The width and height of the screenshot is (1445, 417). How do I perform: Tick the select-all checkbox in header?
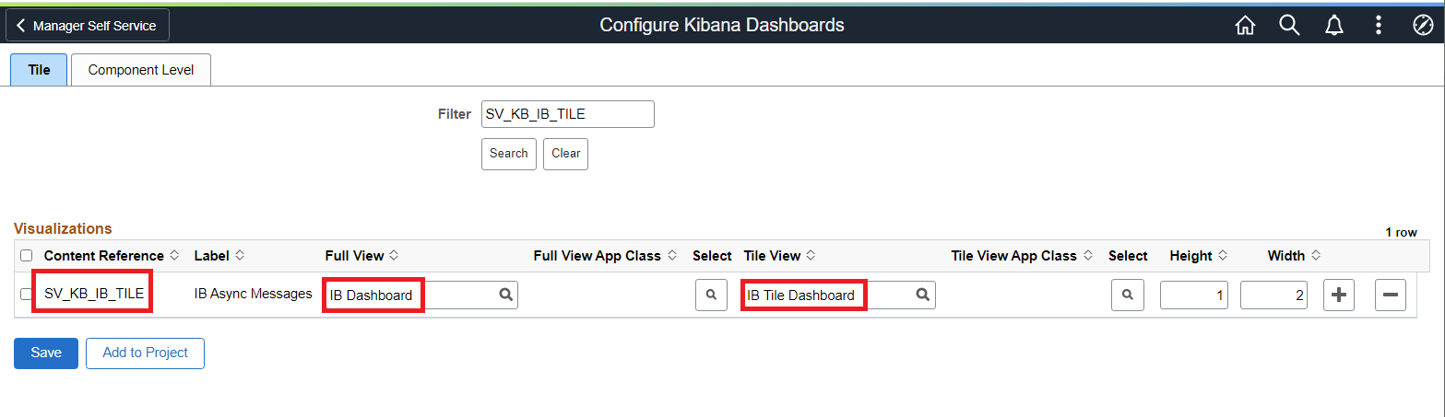coord(26,256)
